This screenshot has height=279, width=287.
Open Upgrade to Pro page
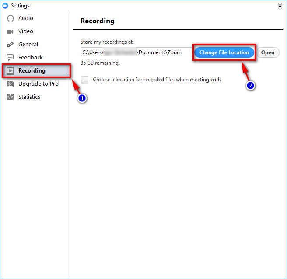38,84
